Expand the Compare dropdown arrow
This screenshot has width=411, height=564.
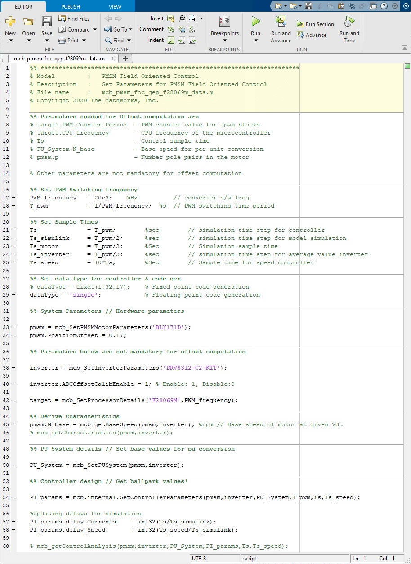pyautogui.click(x=95, y=30)
